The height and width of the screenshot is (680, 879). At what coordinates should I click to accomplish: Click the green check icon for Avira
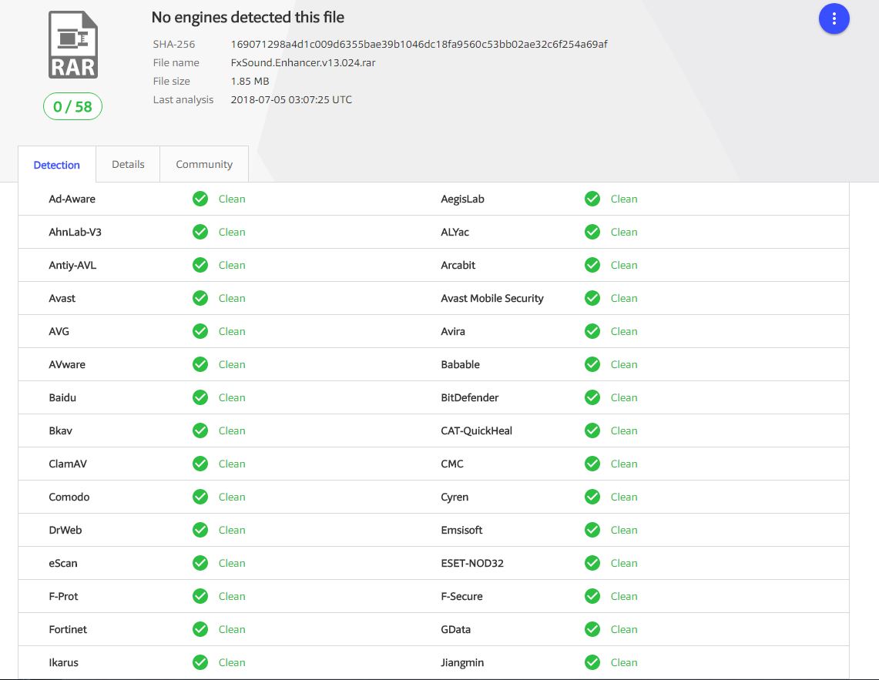592,331
